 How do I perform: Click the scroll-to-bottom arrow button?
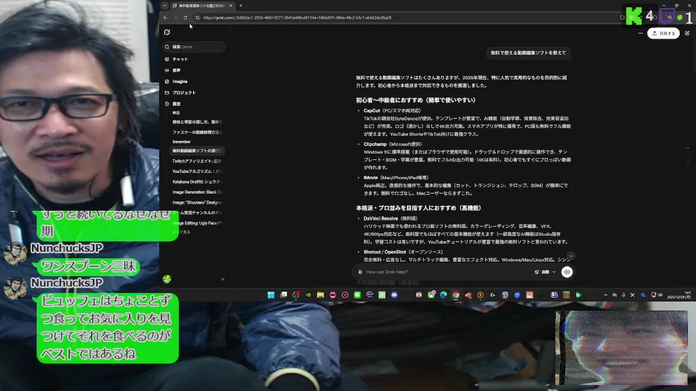tap(570, 256)
